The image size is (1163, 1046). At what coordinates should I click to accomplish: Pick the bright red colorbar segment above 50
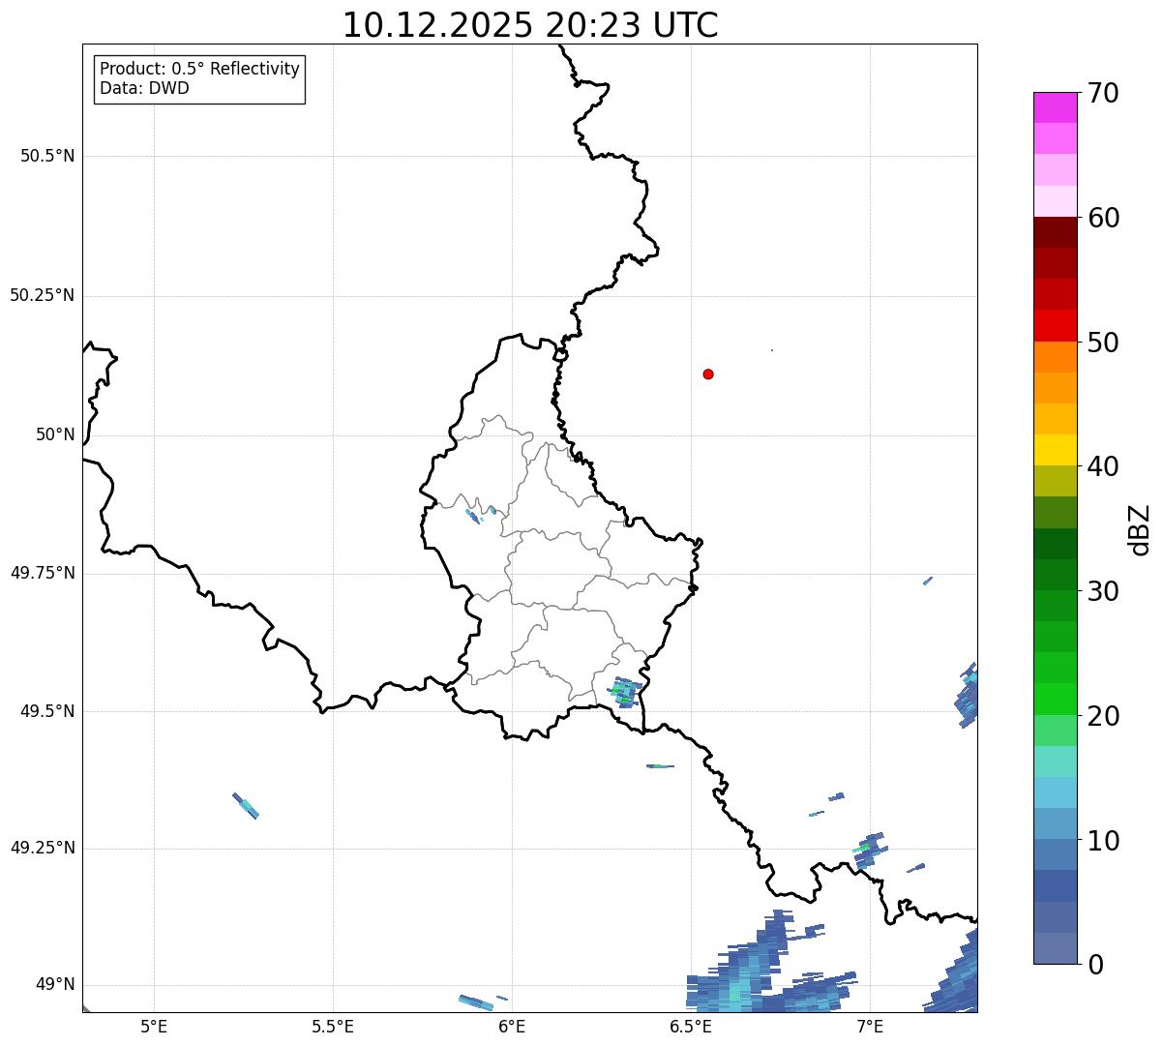coord(1055,326)
